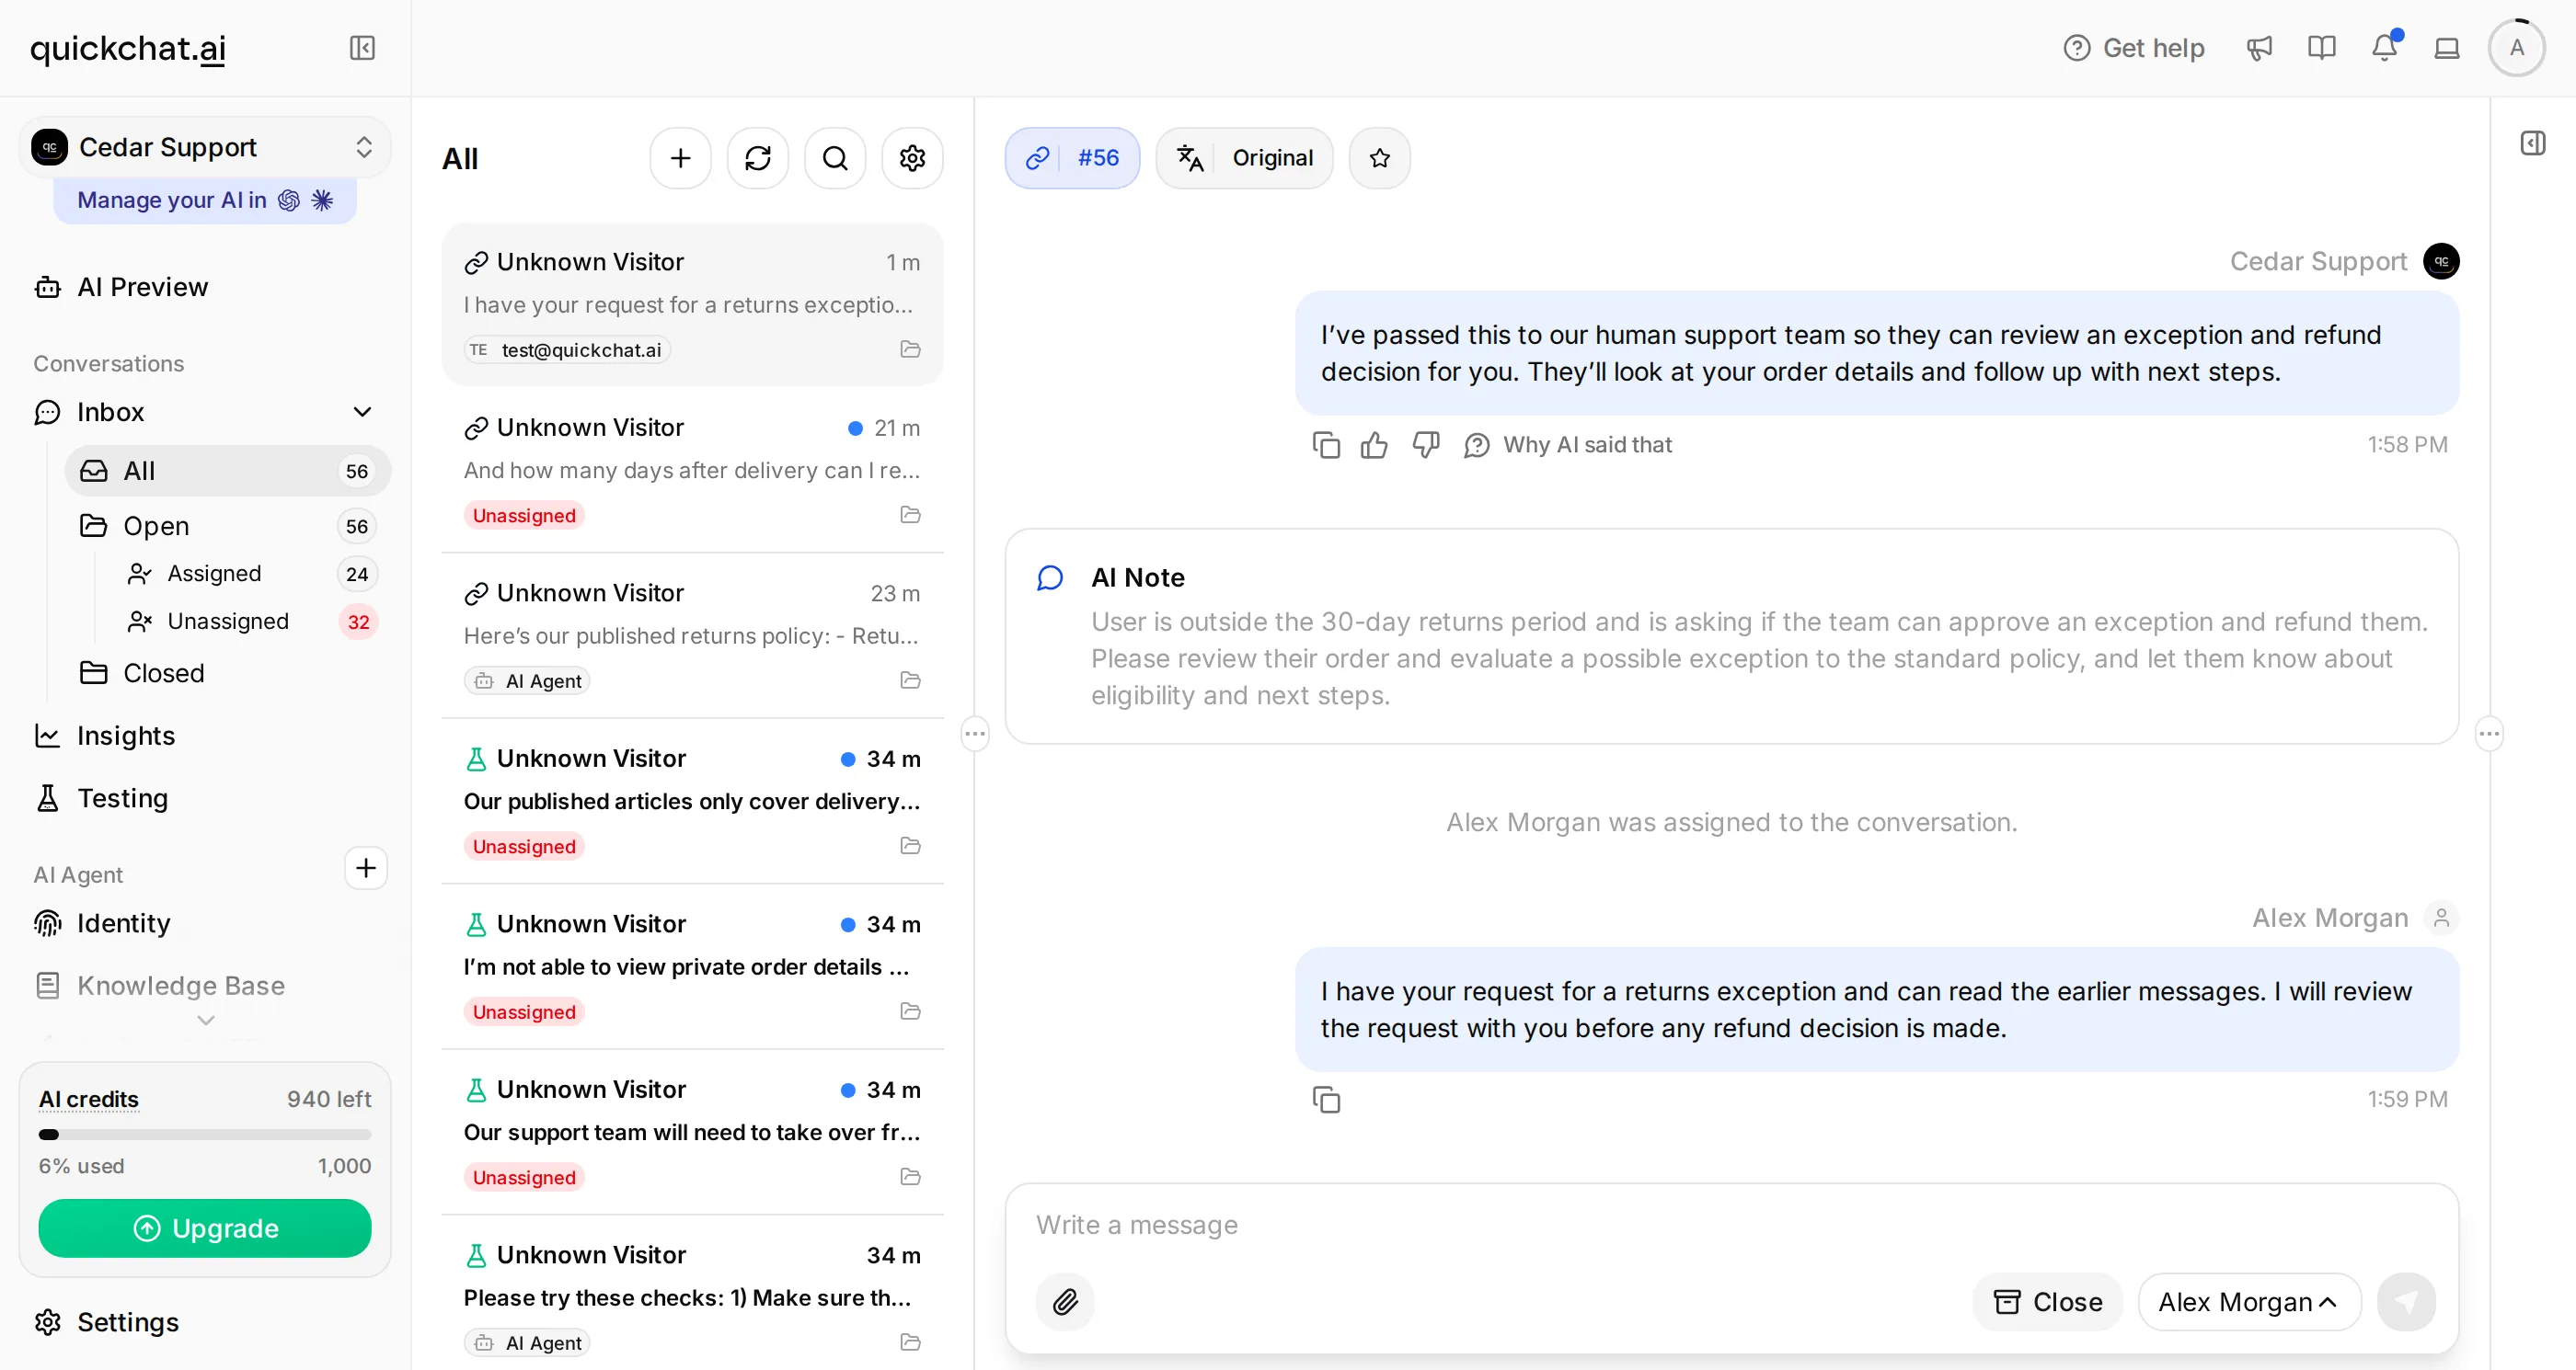The width and height of the screenshot is (2576, 1370).
Task: Attach a file with paperclip icon
Action: point(1065,1301)
